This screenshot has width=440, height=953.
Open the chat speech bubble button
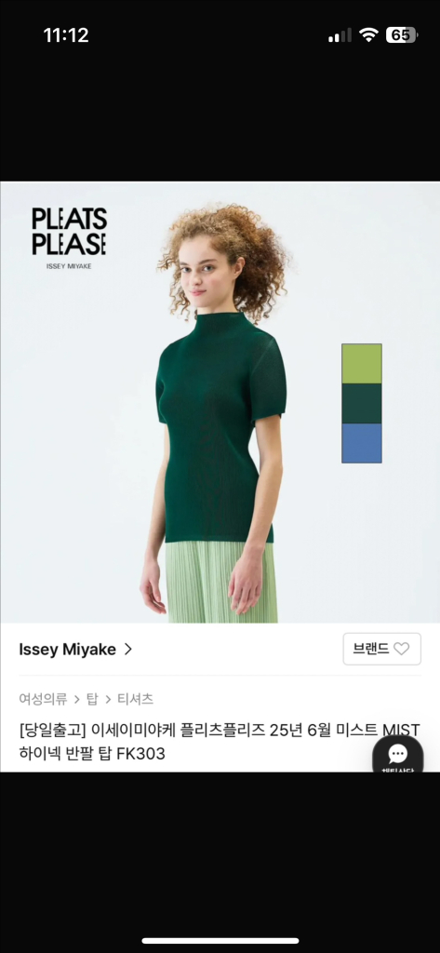[x=398, y=756]
